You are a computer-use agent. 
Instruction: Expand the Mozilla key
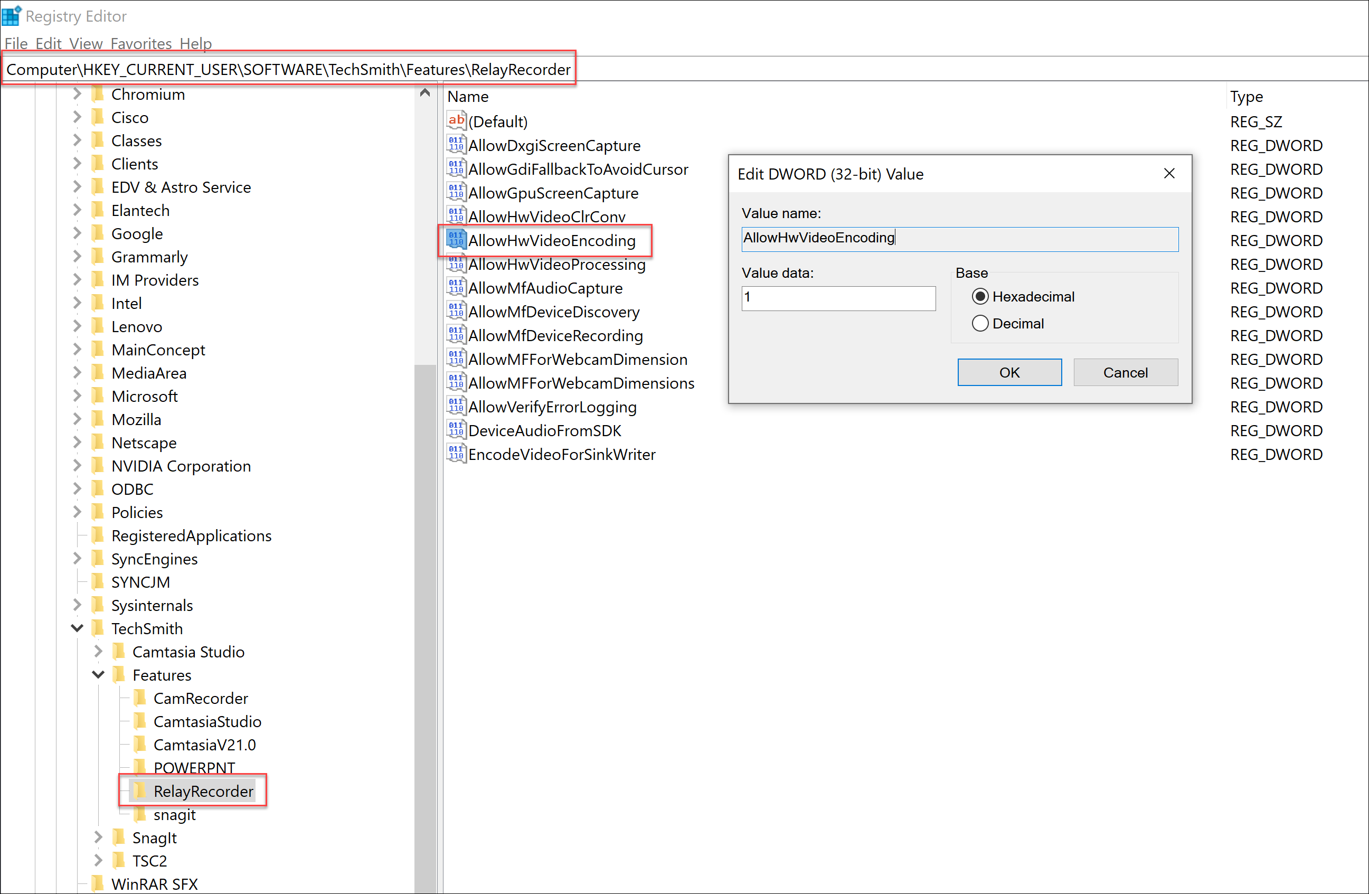click(77, 418)
